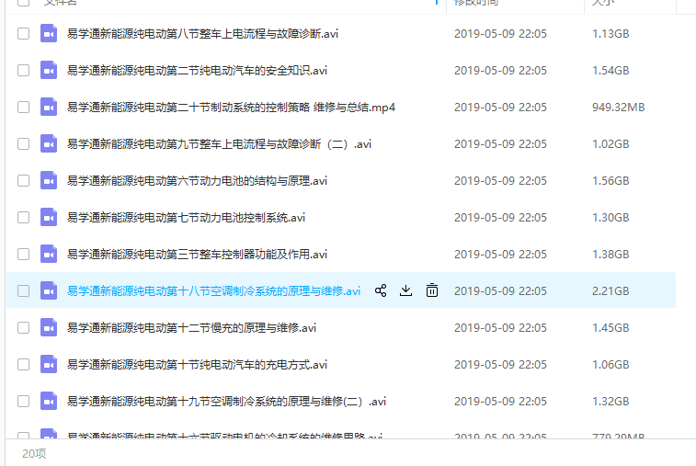This screenshot has width=696, height=466.
Task: Tick checkbox for 第十八节空调制冷系统的原理与维修.avi
Action: pyautogui.click(x=24, y=291)
